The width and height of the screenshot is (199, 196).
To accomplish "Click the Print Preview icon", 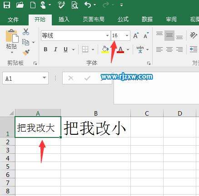I will tap(75, 5).
